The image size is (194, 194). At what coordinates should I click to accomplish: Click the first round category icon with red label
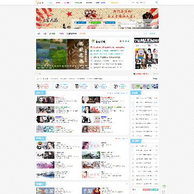coord(38,86)
